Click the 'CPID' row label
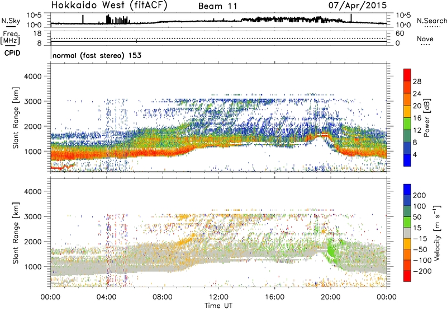 click(12, 53)
